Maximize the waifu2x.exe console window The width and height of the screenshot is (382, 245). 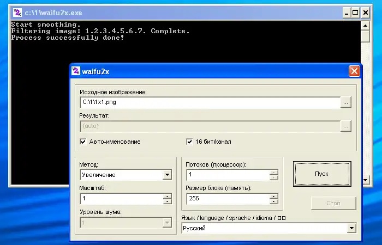[x=355, y=13]
